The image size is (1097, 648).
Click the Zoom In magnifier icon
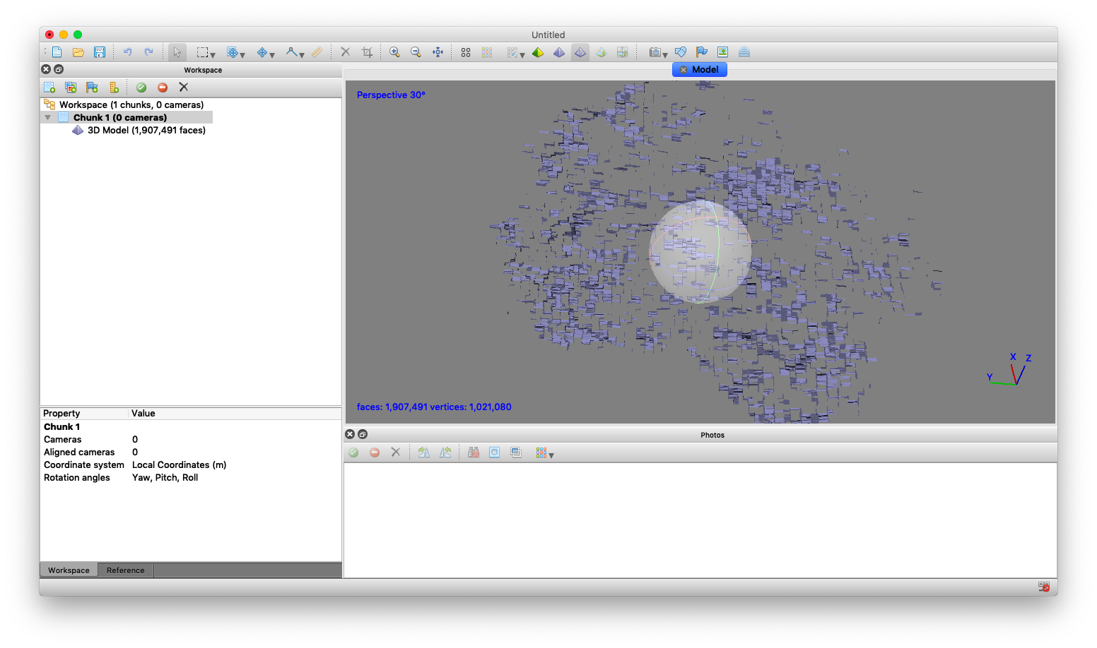tap(394, 52)
